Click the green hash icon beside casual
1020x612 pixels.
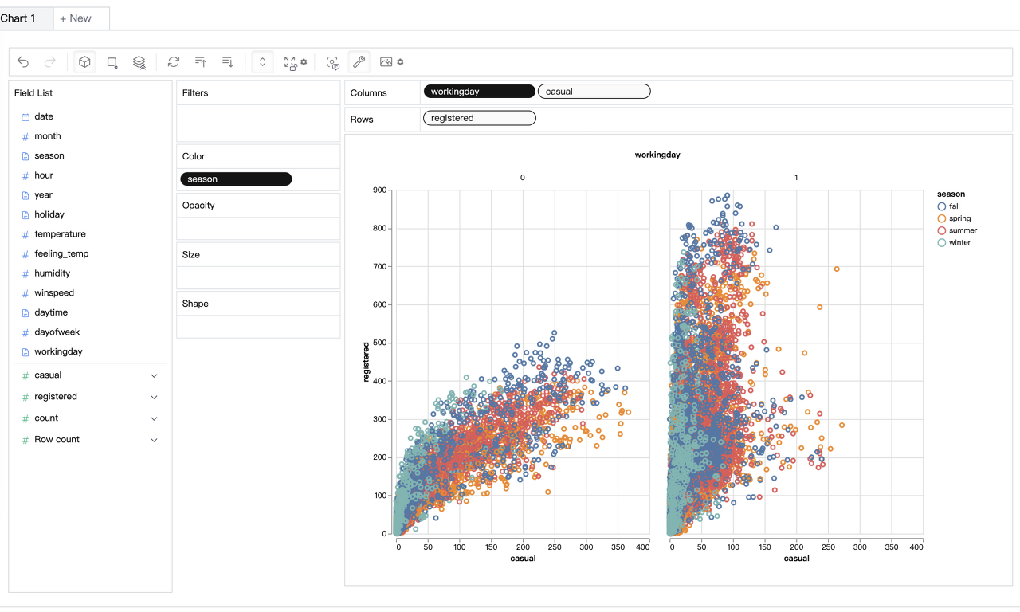click(x=25, y=375)
